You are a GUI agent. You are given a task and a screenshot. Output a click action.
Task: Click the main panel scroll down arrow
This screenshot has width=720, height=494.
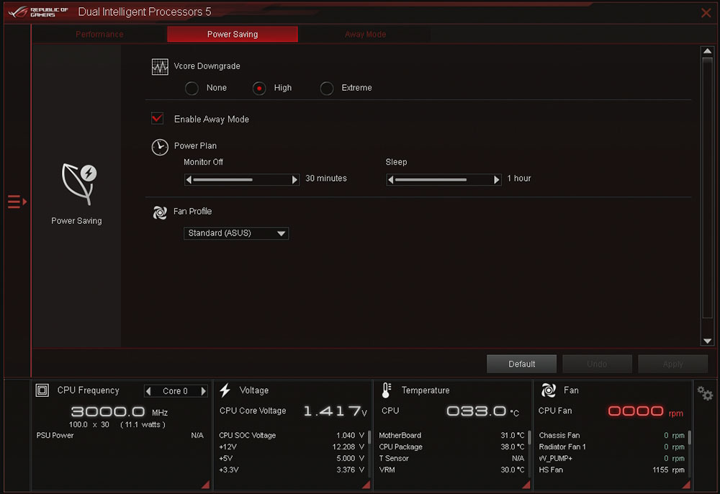point(707,341)
